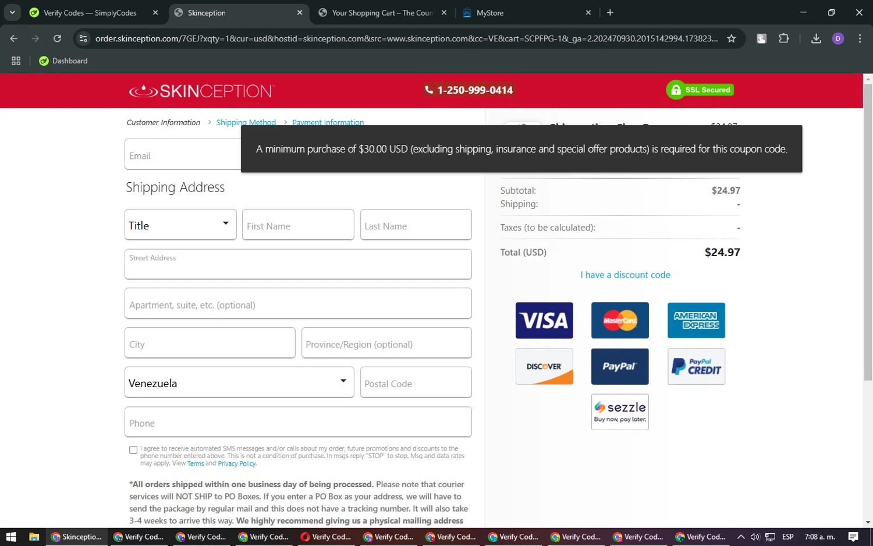Click the SSL Secured badge

coord(700,90)
